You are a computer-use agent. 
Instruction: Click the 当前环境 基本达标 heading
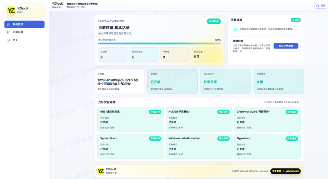[x=114, y=28]
